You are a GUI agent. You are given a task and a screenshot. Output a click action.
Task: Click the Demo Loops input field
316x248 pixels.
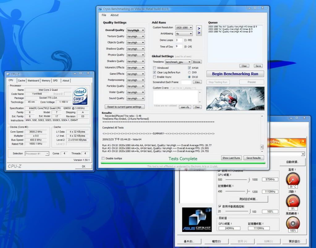pos(179,40)
